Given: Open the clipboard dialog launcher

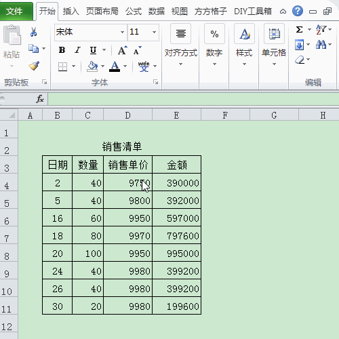Looking at the screenshot, I should point(45,82).
